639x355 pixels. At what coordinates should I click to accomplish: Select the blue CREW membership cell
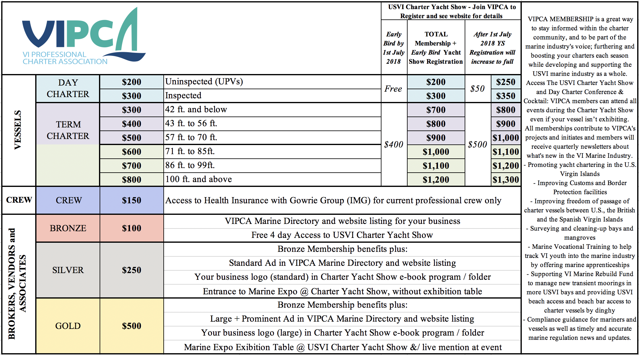[x=68, y=200]
